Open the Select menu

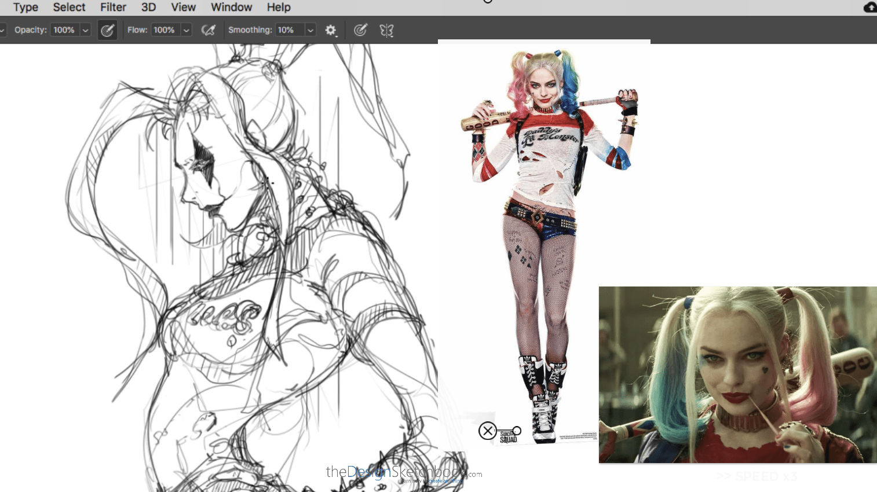coord(69,8)
